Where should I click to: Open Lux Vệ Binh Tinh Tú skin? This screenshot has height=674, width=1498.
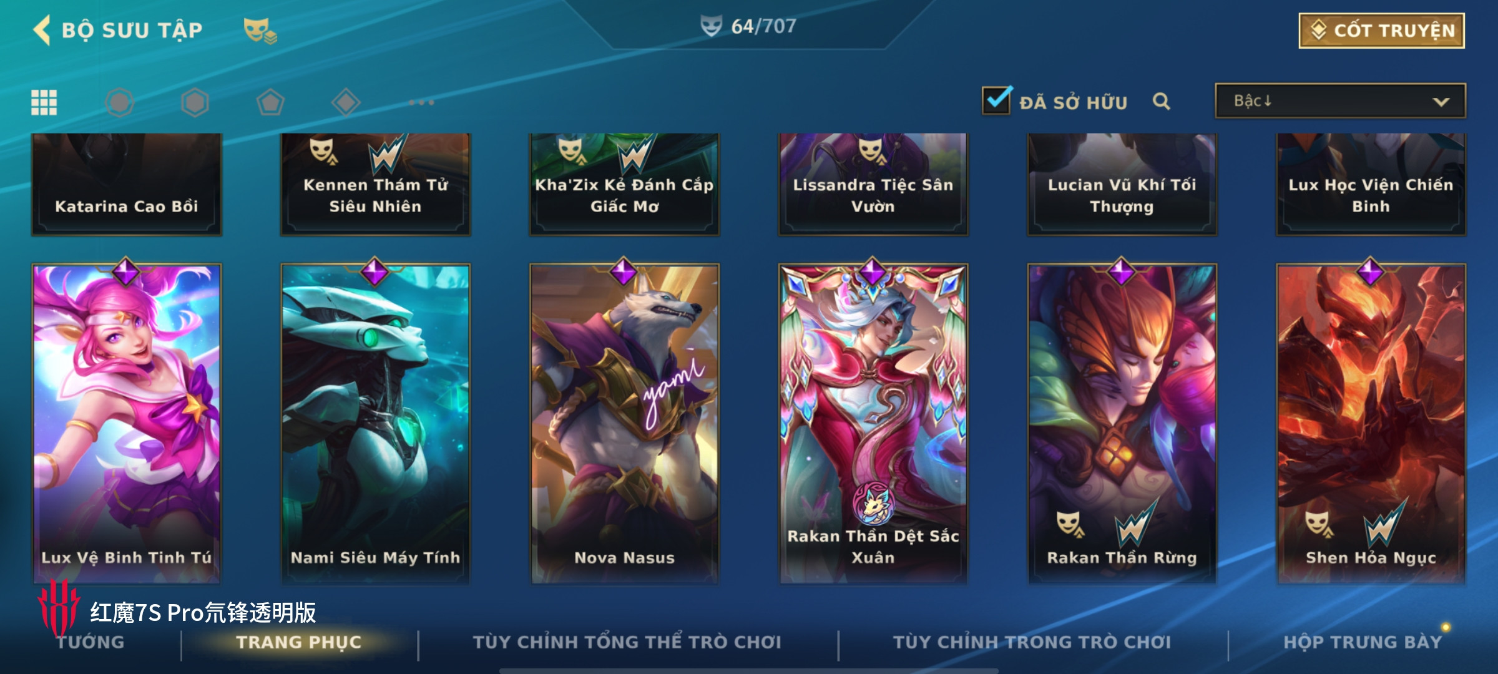point(127,423)
